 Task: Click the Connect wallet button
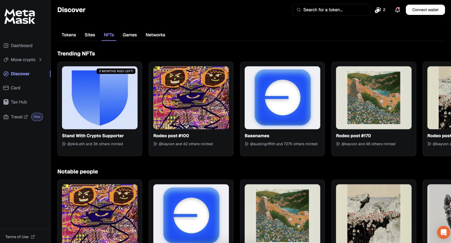(425, 10)
